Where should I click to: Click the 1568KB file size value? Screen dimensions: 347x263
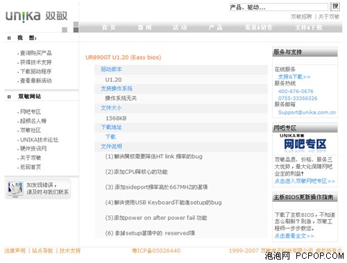click(x=116, y=119)
